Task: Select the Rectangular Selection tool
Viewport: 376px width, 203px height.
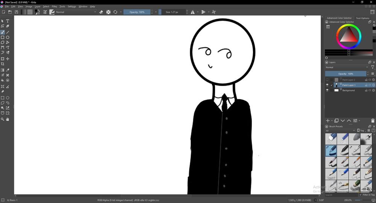Action: (3, 98)
